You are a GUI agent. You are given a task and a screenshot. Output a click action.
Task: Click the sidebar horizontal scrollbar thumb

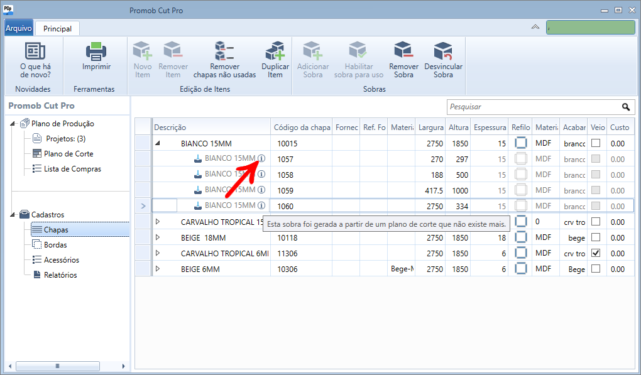57,366
